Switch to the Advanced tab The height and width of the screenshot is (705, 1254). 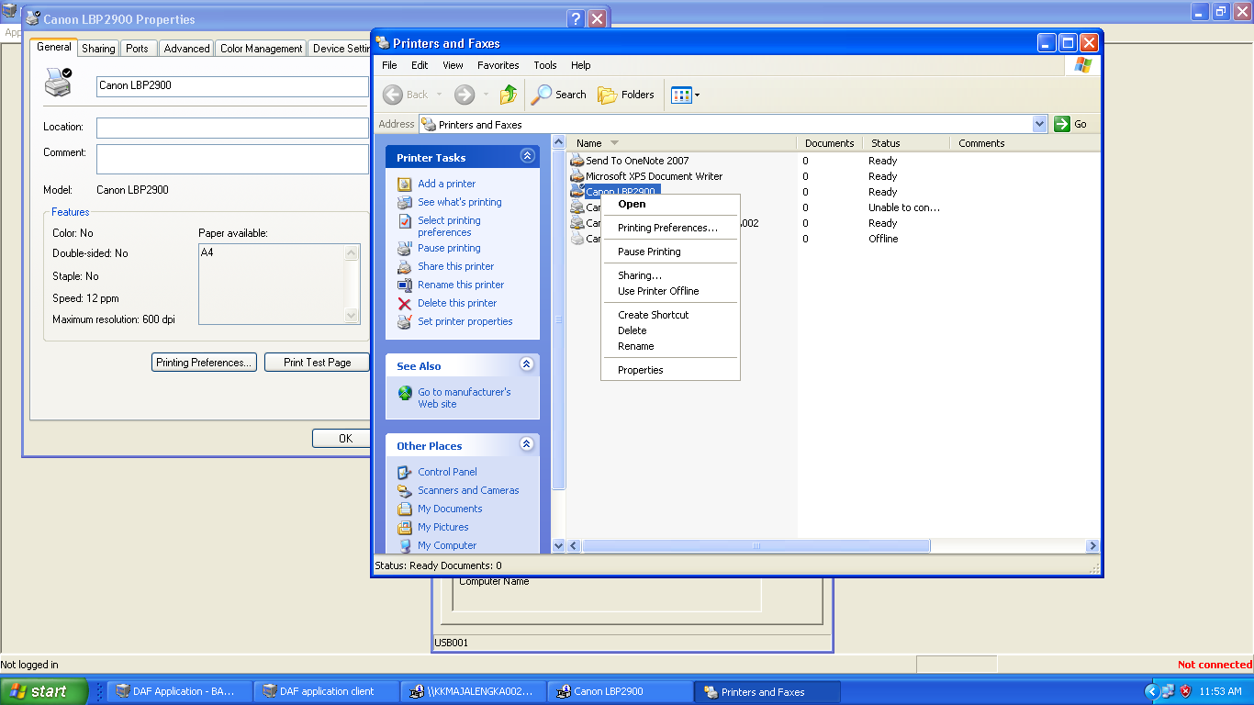186,49
